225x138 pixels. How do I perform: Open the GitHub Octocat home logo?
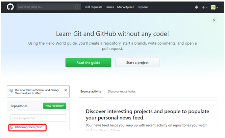(x=10, y=7)
